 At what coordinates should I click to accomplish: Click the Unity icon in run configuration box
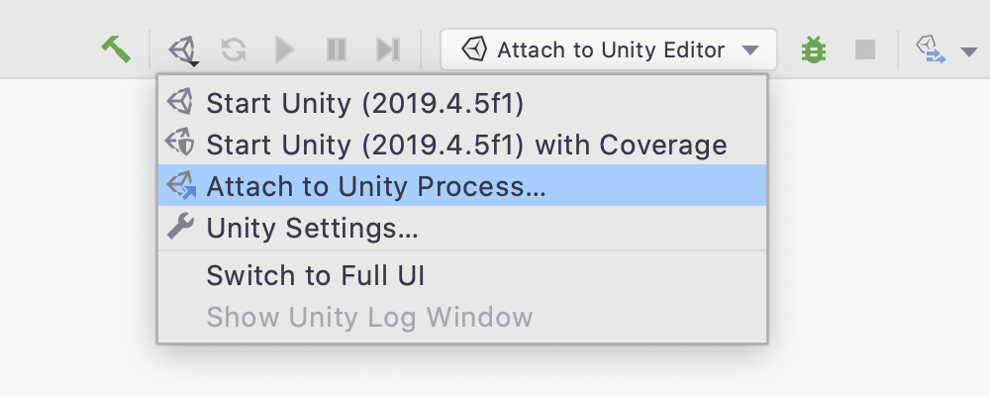tap(474, 49)
